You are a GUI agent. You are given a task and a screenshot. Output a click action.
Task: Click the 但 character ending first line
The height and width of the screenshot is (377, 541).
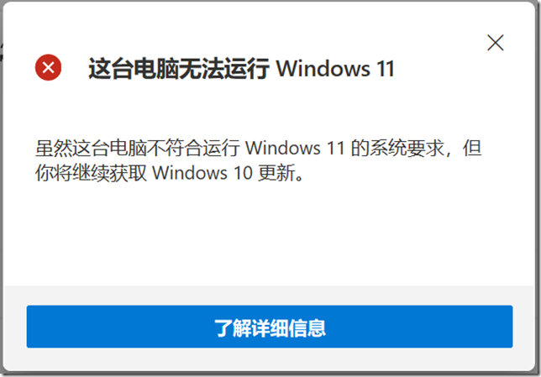click(x=472, y=149)
